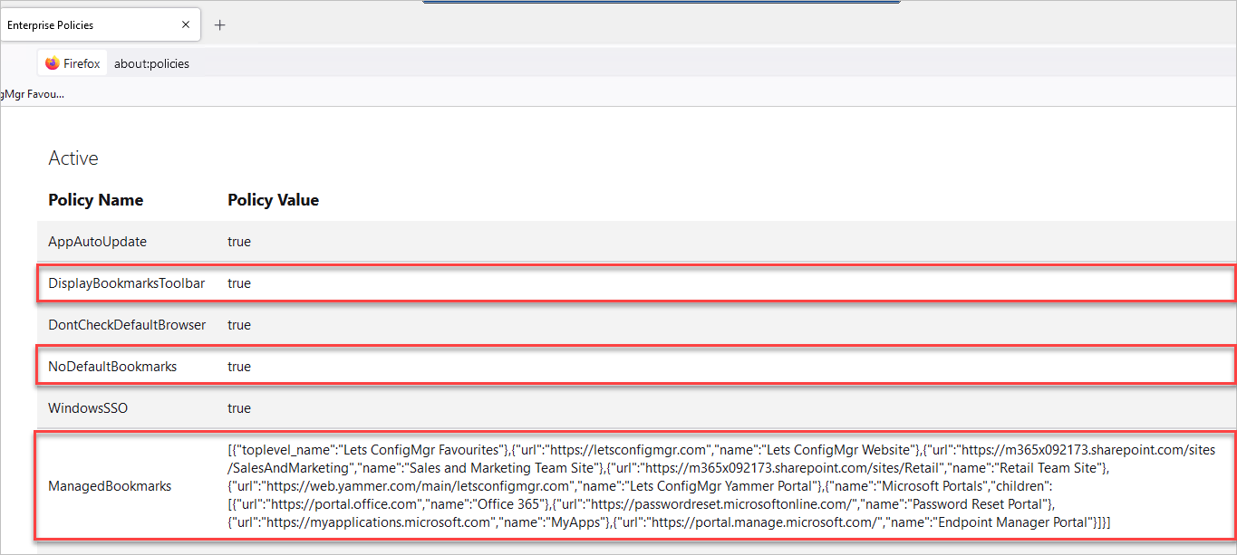1237x555 pixels.
Task: Select the true value for AppAutoUpdate
Action: (239, 242)
